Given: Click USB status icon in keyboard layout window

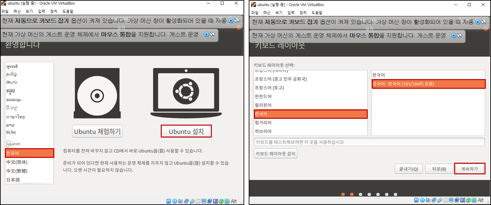Looking at the screenshot, I should click(439, 201).
